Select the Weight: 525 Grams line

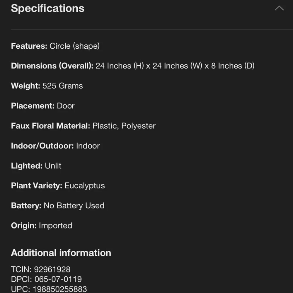pos(47,86)
